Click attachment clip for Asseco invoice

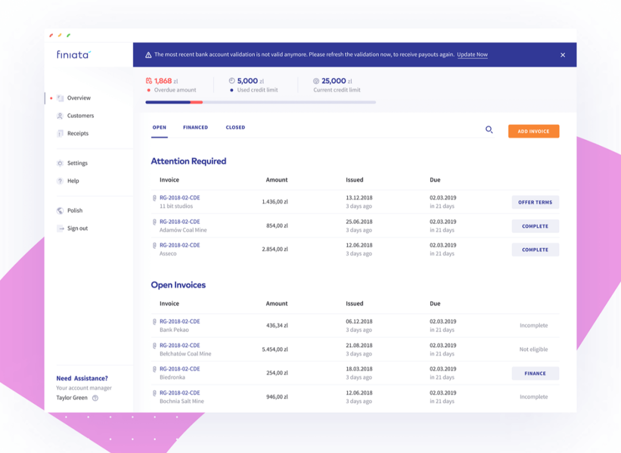coord(155,245)
